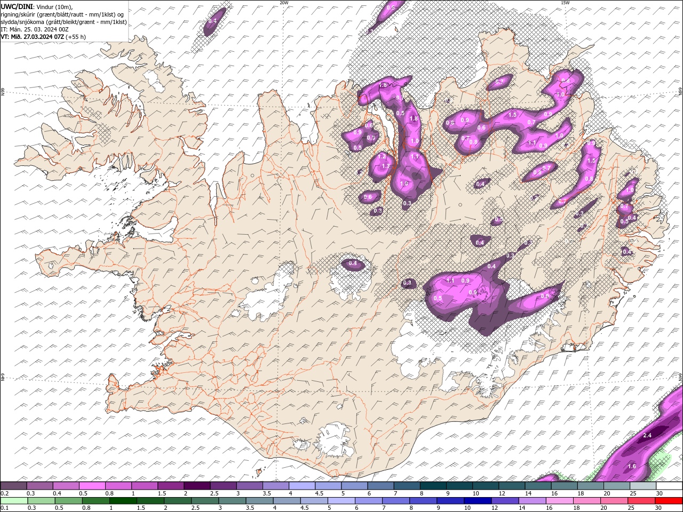The height and width of the screenshot is (512, 683).
Task: Click the '15W' longitude label on the map edge
Action: (565, 3)
